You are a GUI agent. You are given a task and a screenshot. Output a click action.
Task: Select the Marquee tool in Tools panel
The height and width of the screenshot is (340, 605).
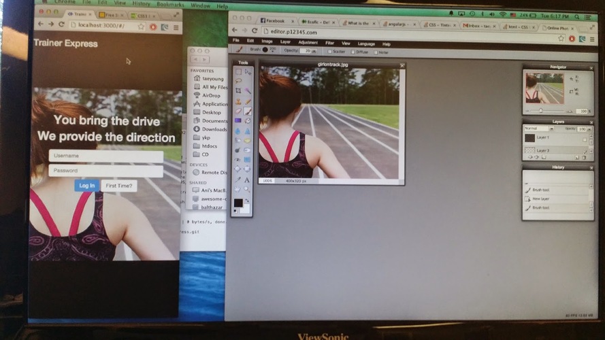[238, 71]
